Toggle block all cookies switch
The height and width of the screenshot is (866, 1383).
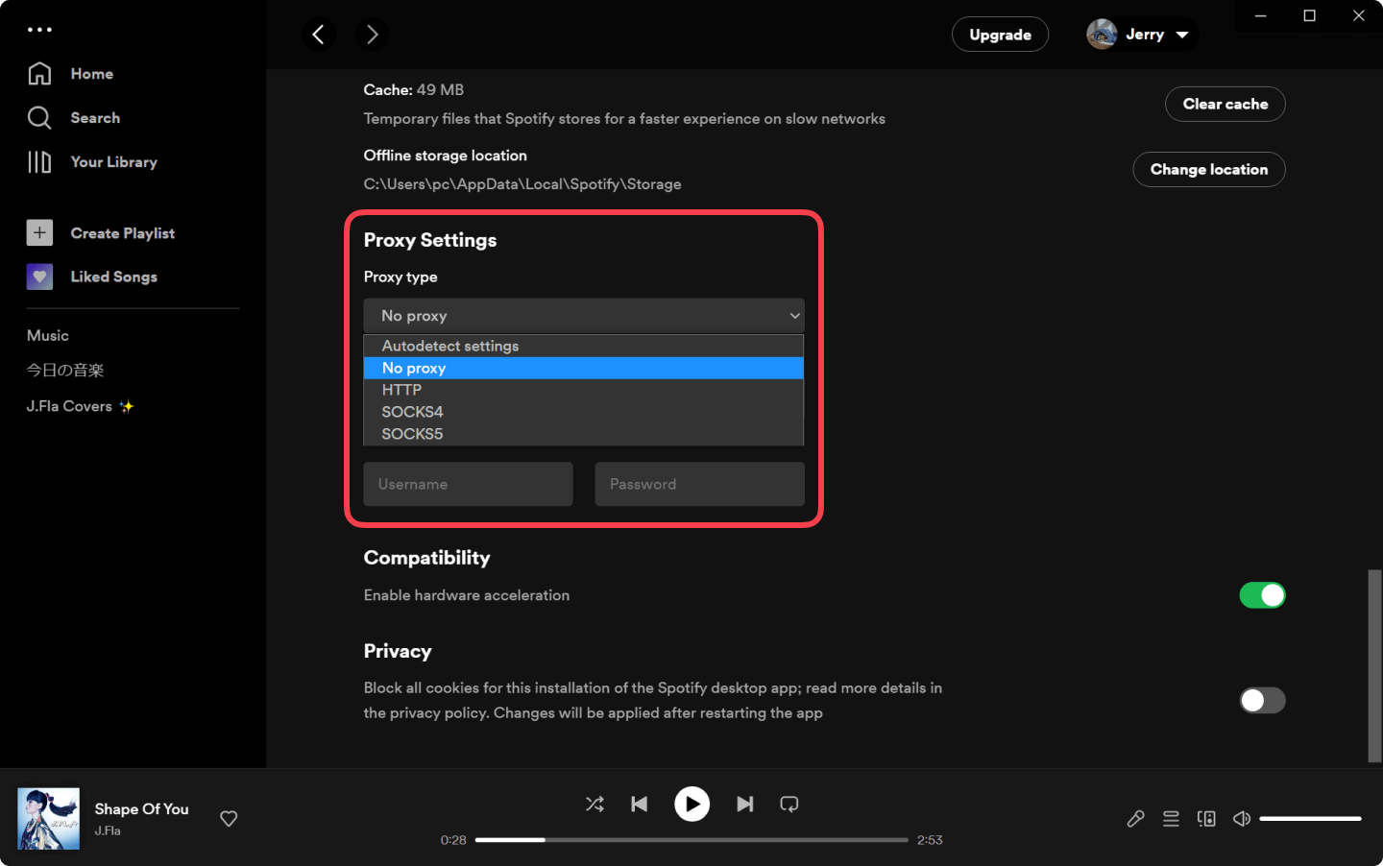tap(1262, 701)
